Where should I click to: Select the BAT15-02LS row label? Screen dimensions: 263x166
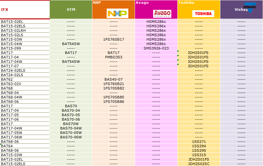coord(12,35)
